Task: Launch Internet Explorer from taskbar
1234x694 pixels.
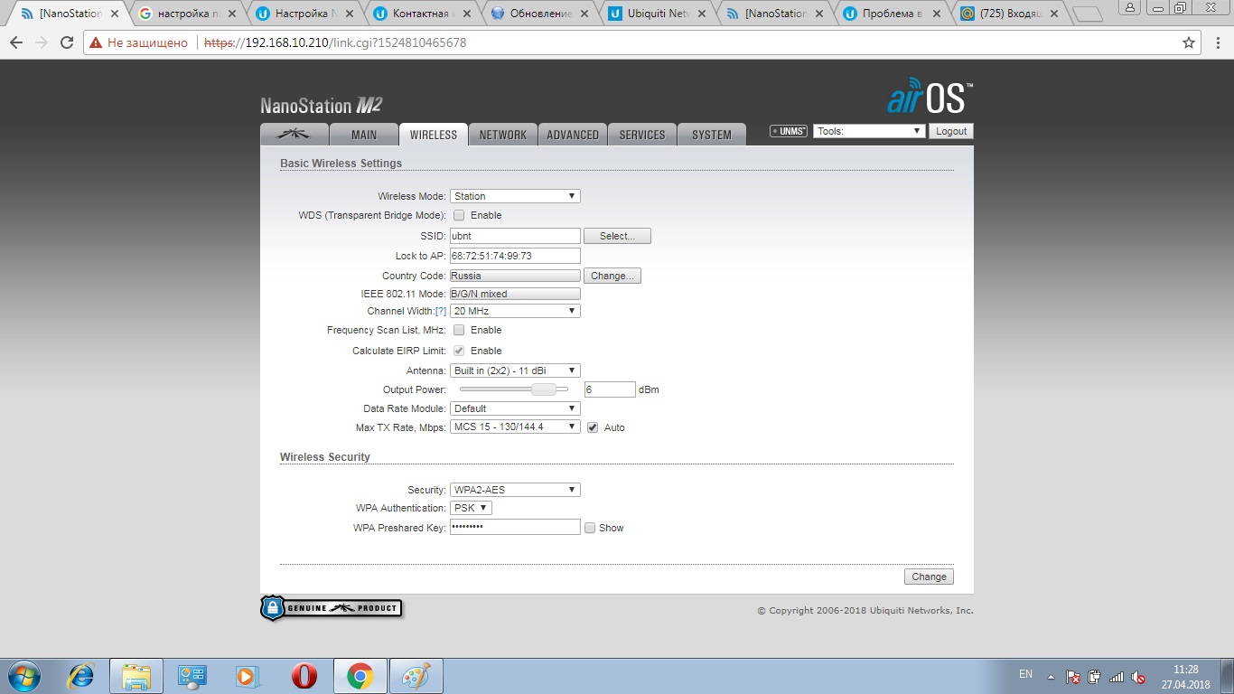Action: pyautogui.click(x=81, y=676)
